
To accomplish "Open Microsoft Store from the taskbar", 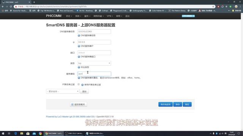I will pyautogui.click(x=28, y=133).
